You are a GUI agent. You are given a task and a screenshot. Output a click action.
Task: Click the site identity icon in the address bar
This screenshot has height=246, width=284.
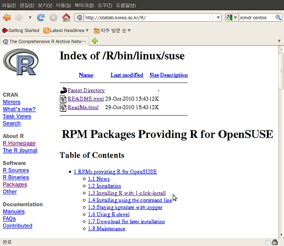click(80, 18)
